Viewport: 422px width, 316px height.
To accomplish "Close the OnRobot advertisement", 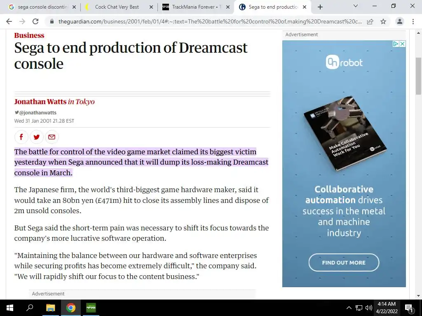I will click(402, 44).
